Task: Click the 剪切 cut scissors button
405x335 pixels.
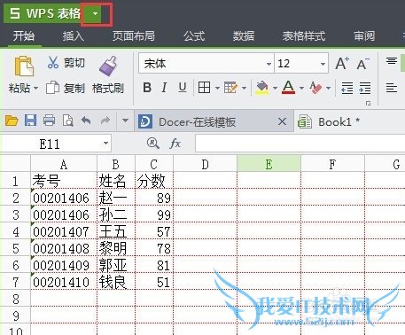Action: click(66, 63)
